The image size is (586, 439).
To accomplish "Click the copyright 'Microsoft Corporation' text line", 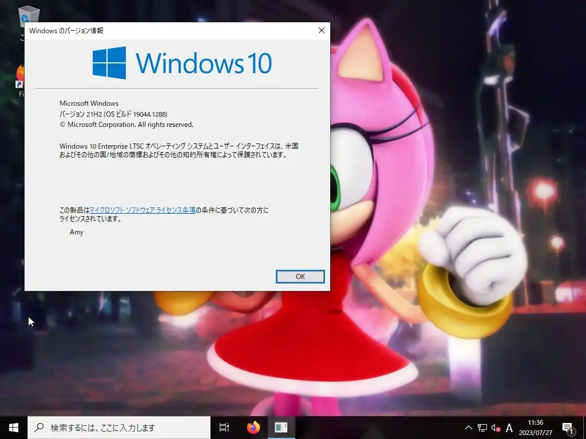I will (x=126, y=125).
